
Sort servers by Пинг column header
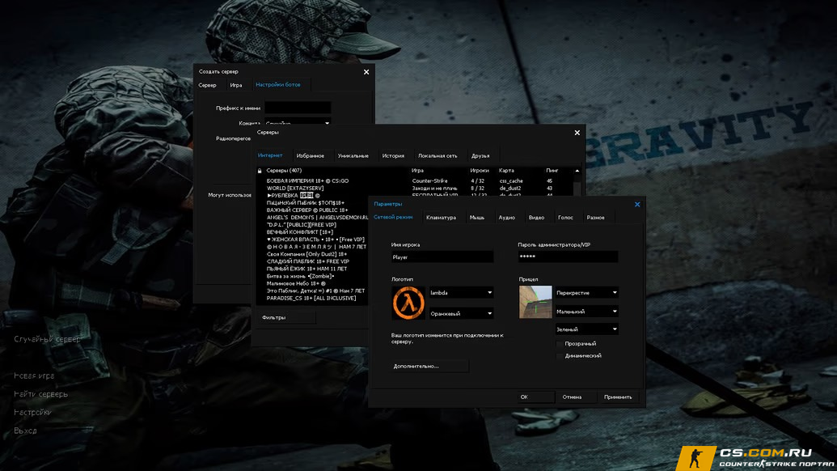click(552, 171)
